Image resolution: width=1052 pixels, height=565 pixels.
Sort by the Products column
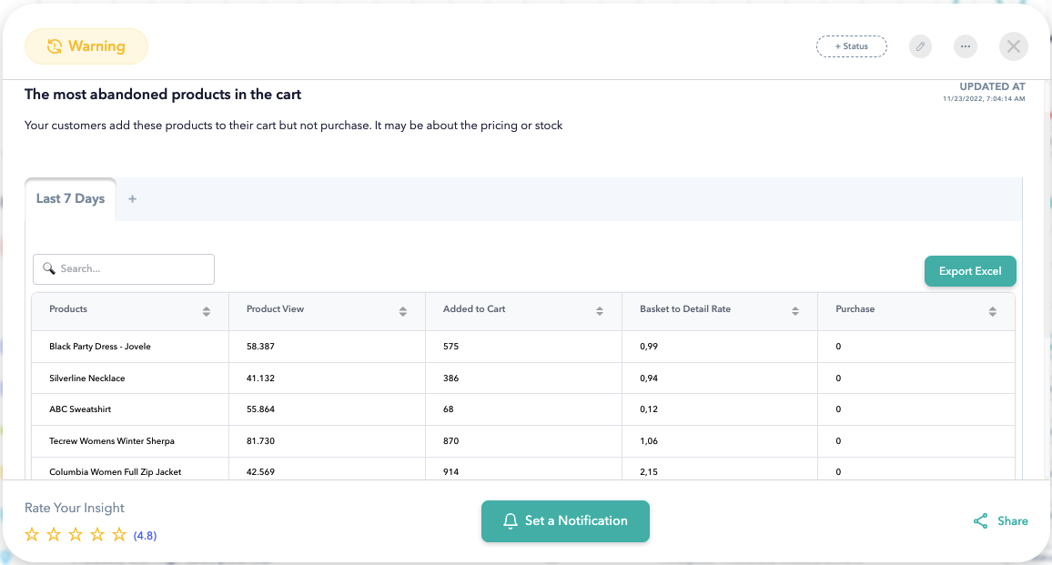tap(207, 311)
